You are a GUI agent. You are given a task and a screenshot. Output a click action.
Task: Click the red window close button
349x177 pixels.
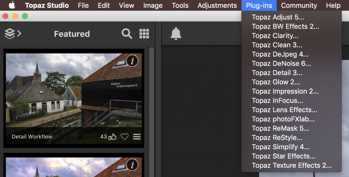tap(5, 16)
